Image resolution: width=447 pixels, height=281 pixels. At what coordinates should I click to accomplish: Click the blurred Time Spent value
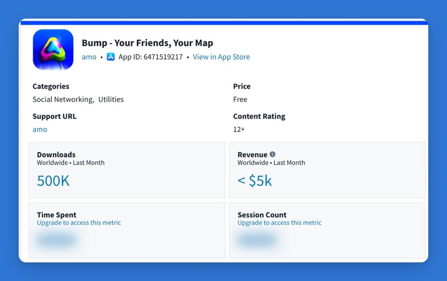pyautogui.click(x=57, y=240)
